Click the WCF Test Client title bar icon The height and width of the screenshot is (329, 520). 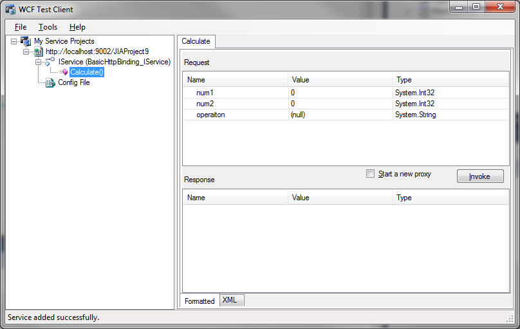(10, 9)
